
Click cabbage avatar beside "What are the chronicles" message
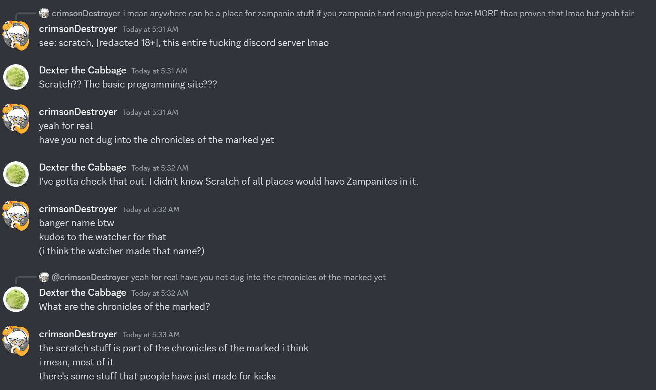click(x=16, y=299)
